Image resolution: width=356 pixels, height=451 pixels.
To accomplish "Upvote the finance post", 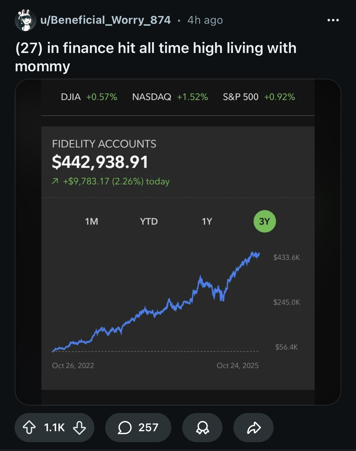I will (x=29, y=427).
